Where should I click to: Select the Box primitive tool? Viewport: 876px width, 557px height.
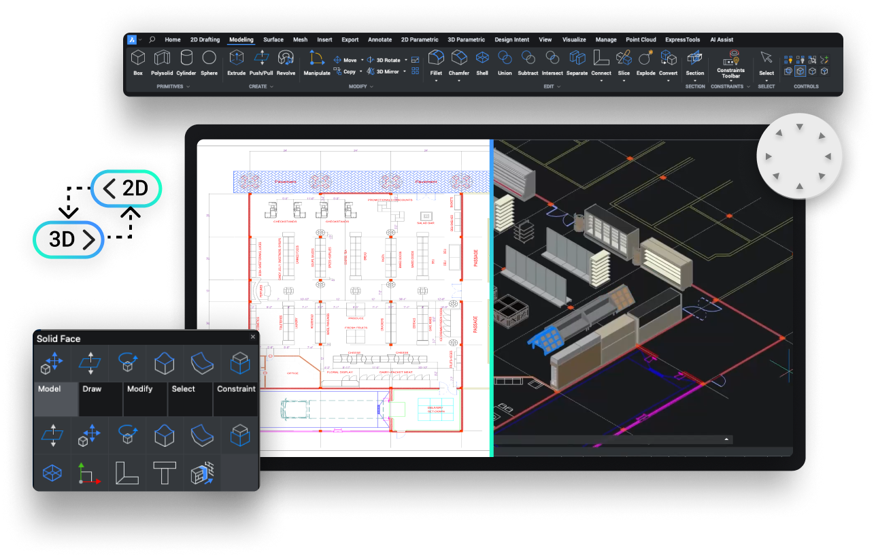138,61
